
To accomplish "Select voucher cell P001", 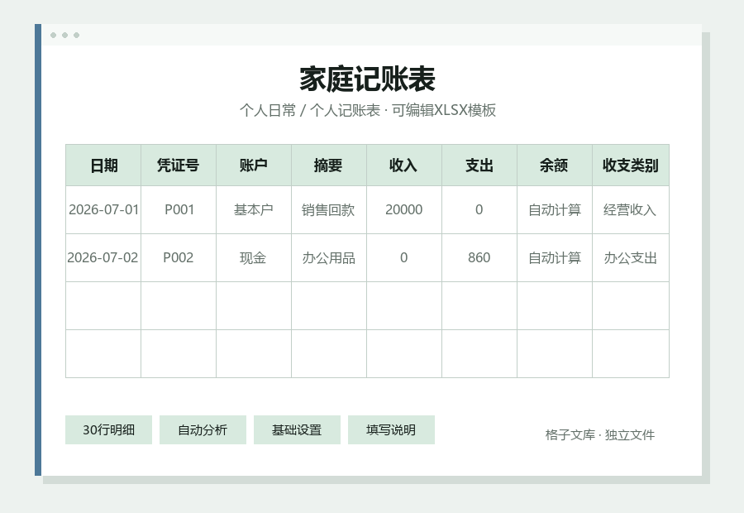I will [179, 210].
